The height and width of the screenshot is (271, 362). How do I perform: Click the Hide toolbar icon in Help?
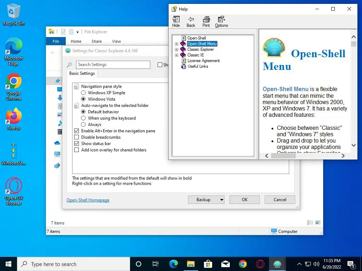(x=176, y=22)
